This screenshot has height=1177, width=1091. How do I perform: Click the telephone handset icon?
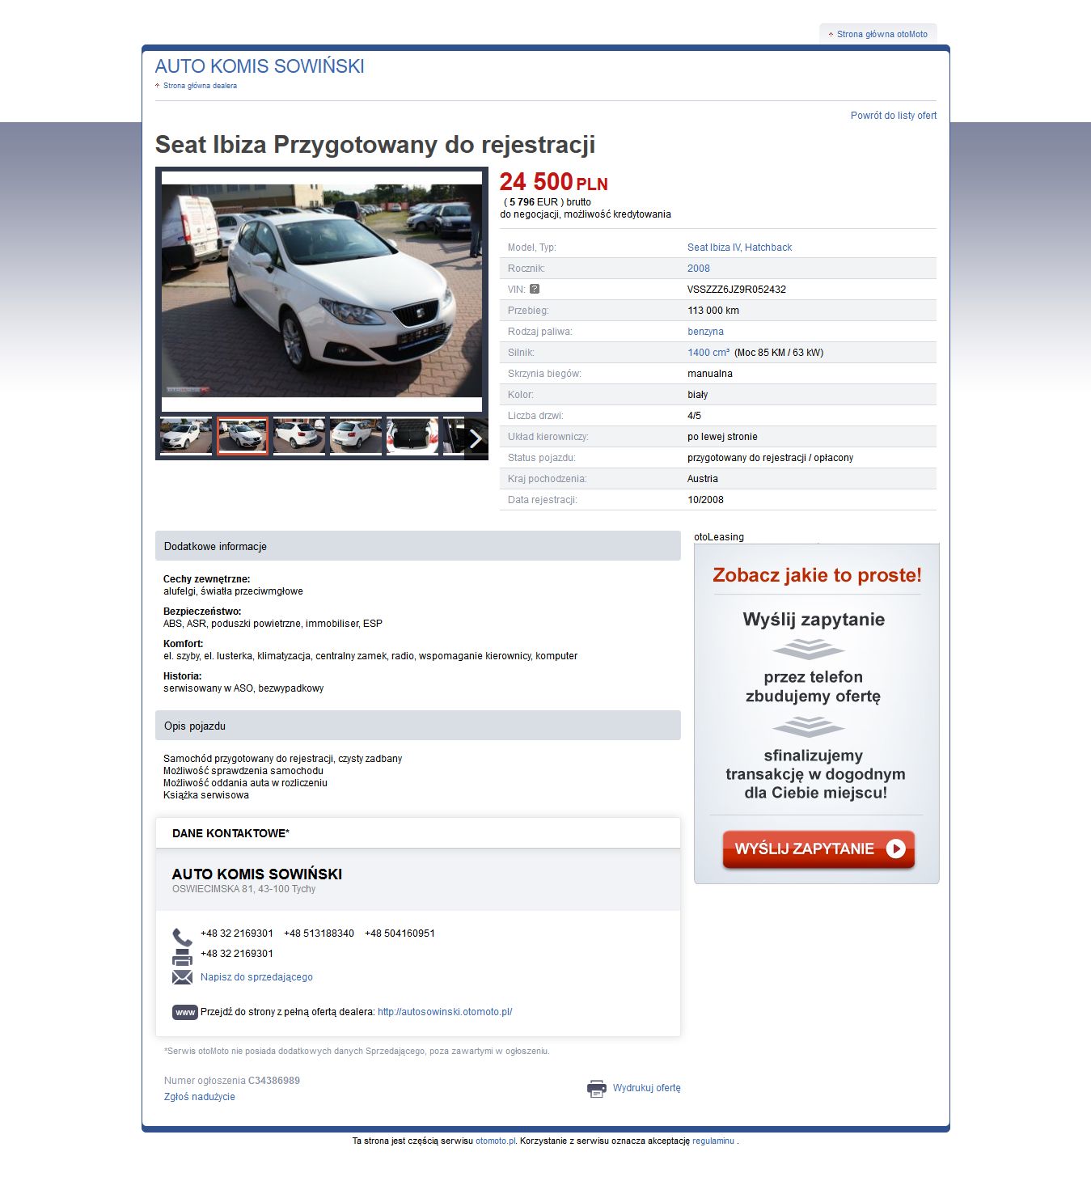point(182,937)
